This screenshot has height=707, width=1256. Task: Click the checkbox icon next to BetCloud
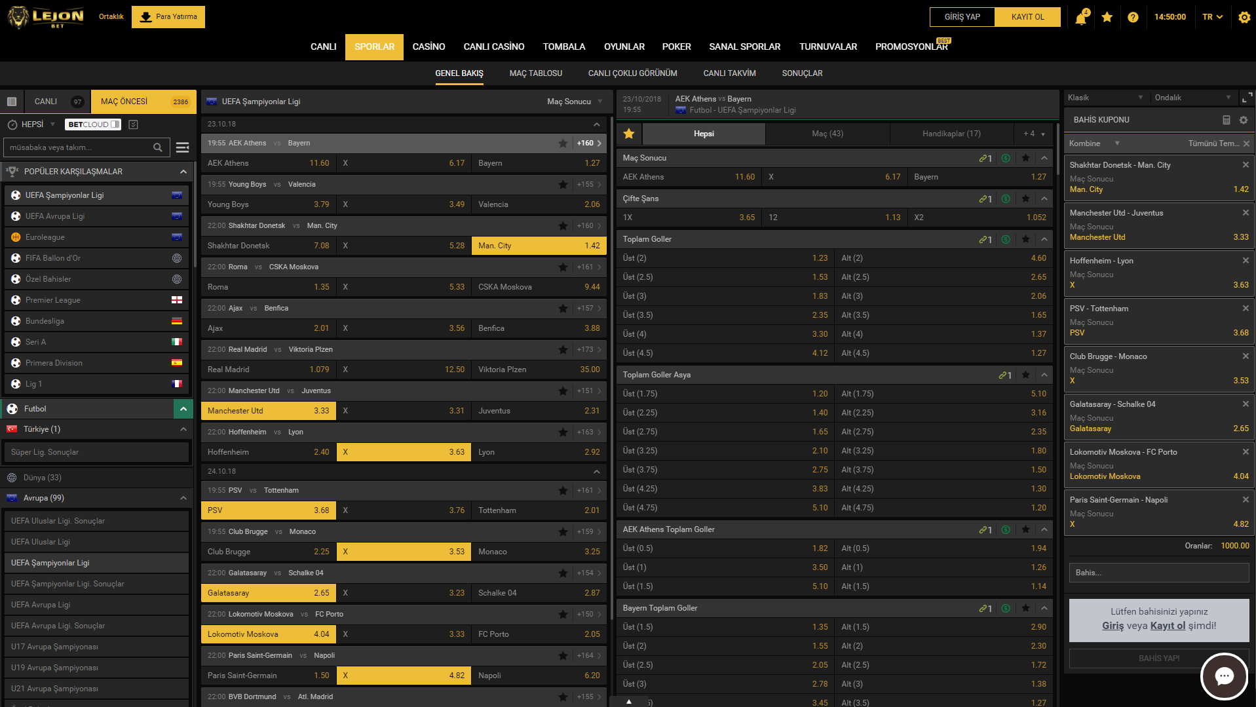point(134,124)
